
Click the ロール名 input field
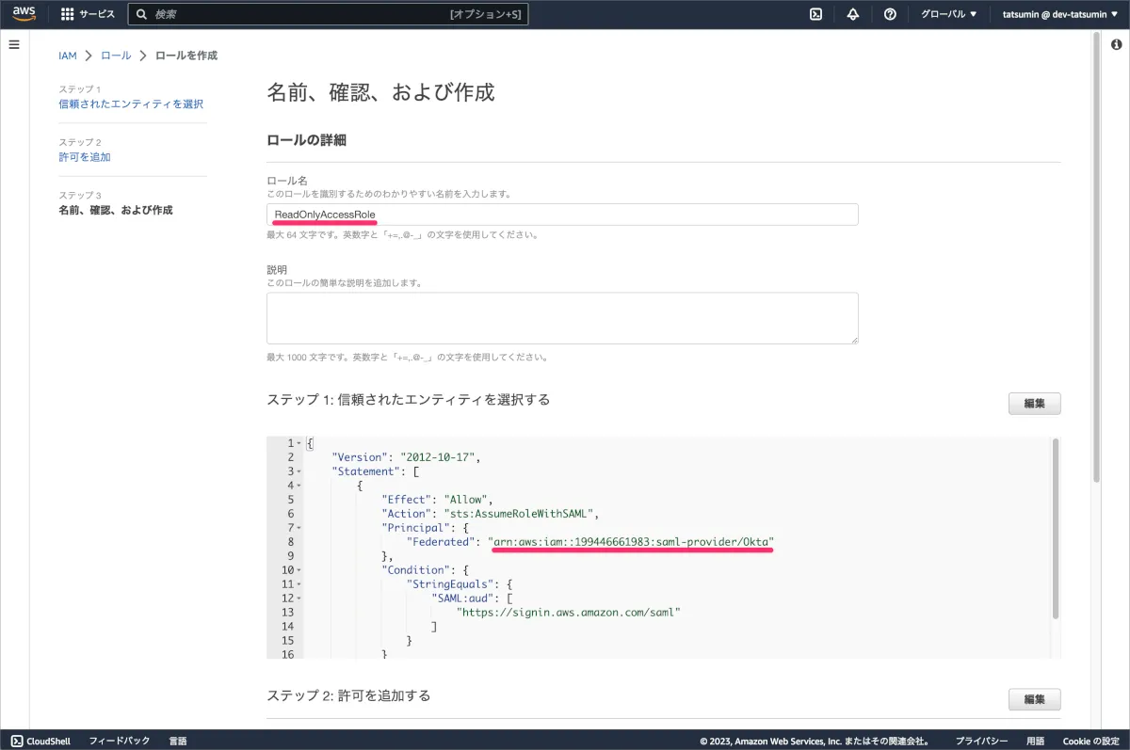(x=562, y=215)
